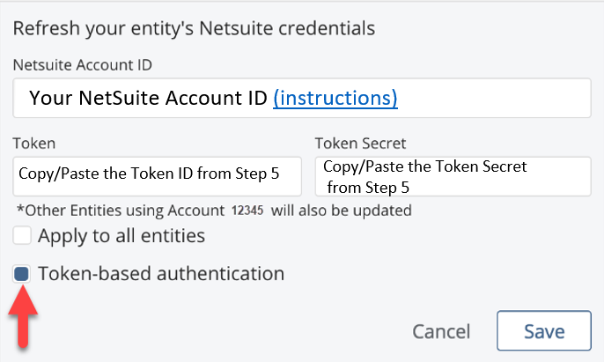Click into the Token Secret input field
Screen dimensions: 604x362
coord(563,176)
